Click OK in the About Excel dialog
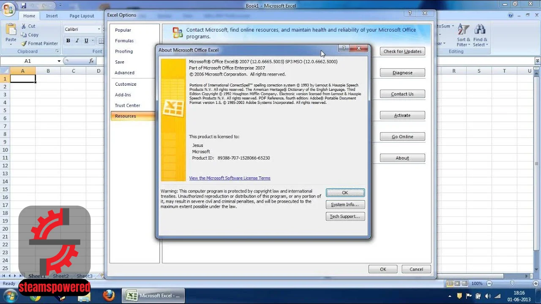541x304 pixels. pos(345,193)
